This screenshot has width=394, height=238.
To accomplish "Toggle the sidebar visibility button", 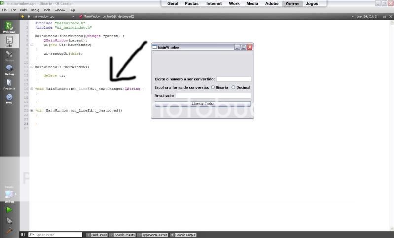I will (23, 235).
